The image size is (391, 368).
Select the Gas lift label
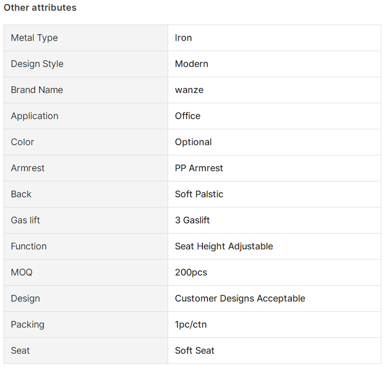pos(26,220)
